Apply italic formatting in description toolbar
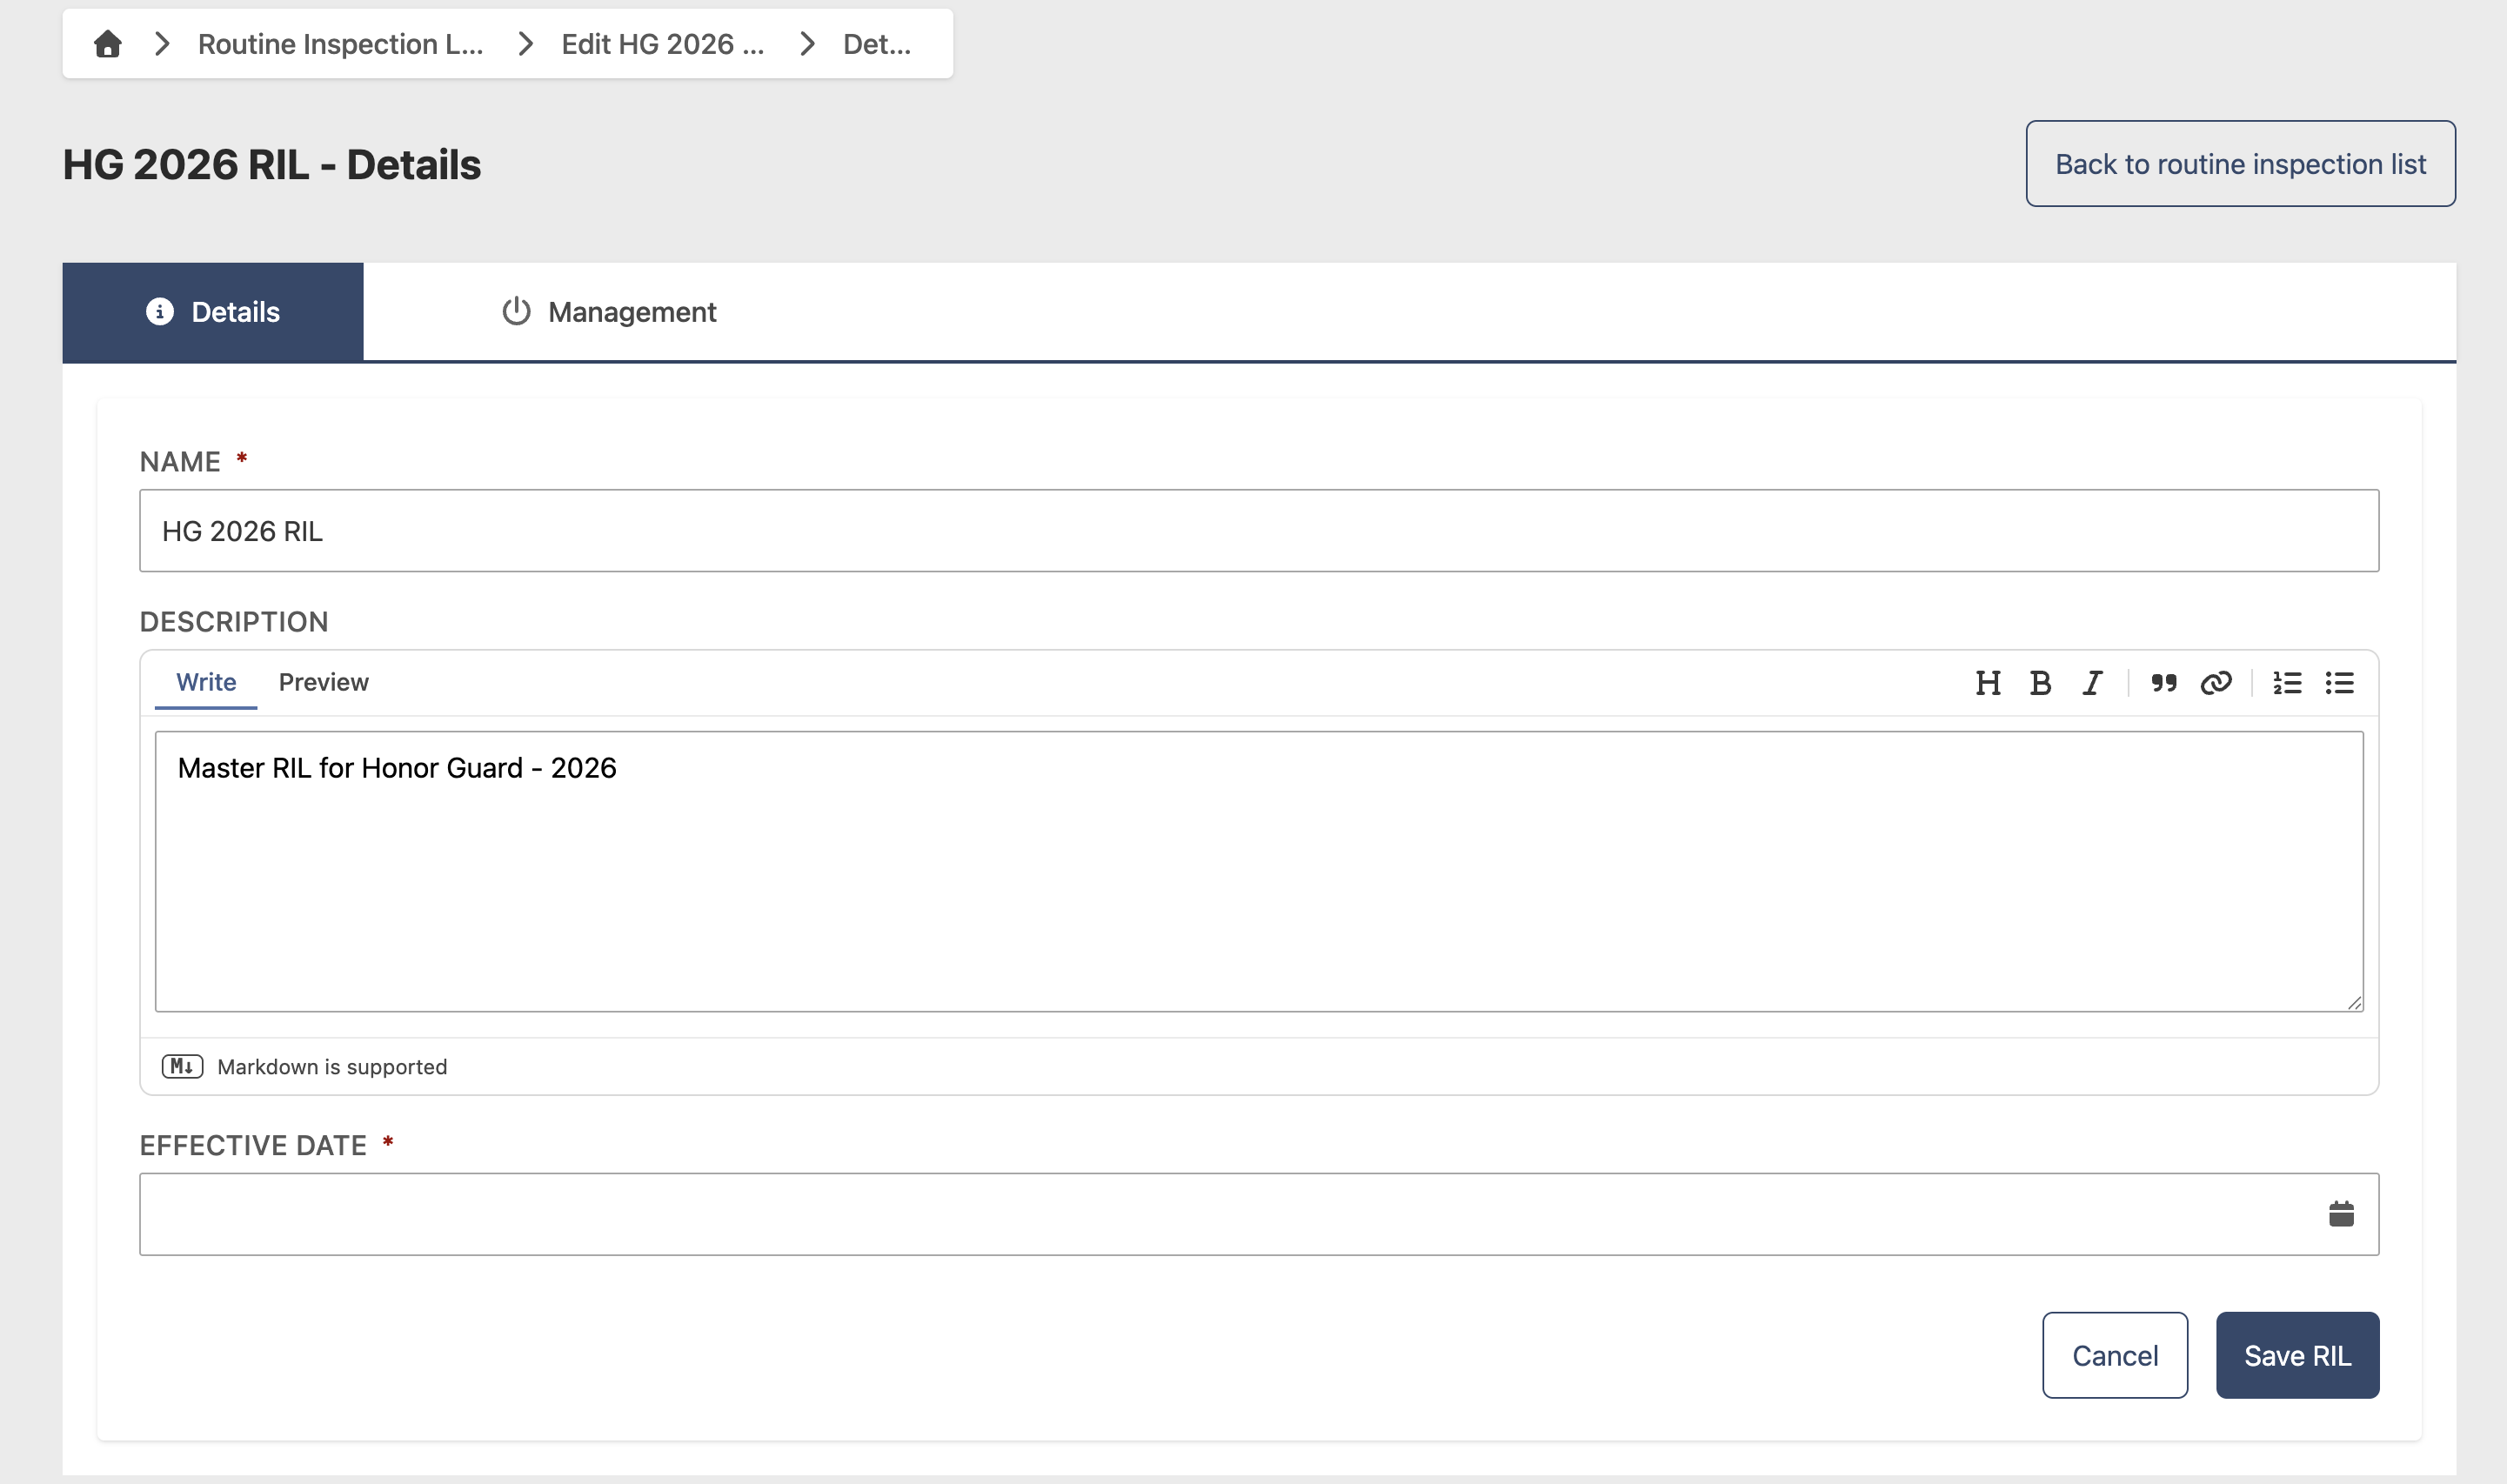 tap(2092, 683)
